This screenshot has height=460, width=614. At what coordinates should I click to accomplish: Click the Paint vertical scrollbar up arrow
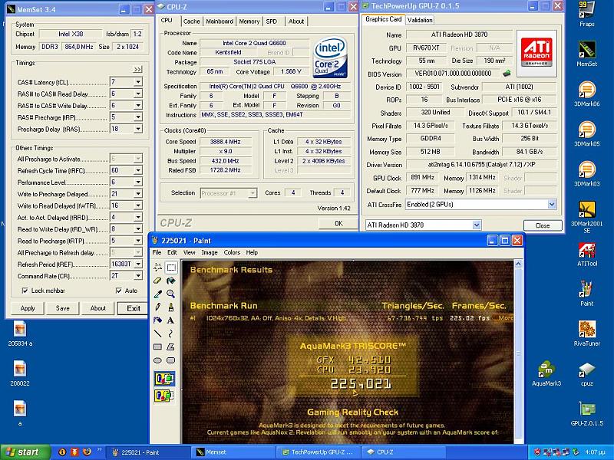pos(518,264)
